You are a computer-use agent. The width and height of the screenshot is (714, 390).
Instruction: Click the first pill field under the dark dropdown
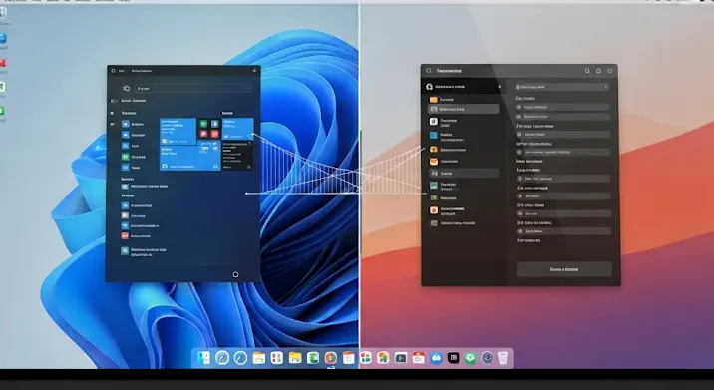[x=562, y=107]
